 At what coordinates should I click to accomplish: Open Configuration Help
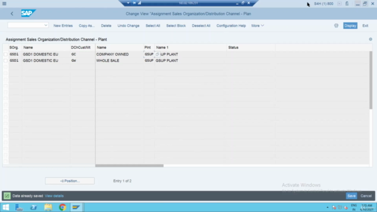(x=231, y=26)
